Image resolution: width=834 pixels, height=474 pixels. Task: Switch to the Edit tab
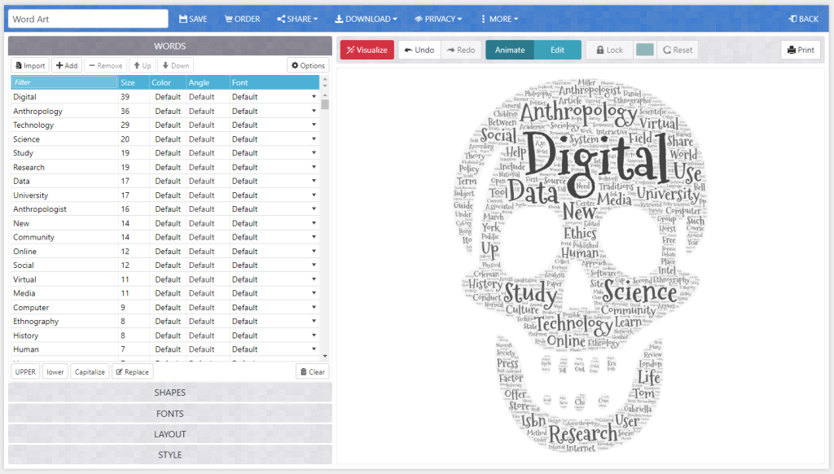point(558,50)
